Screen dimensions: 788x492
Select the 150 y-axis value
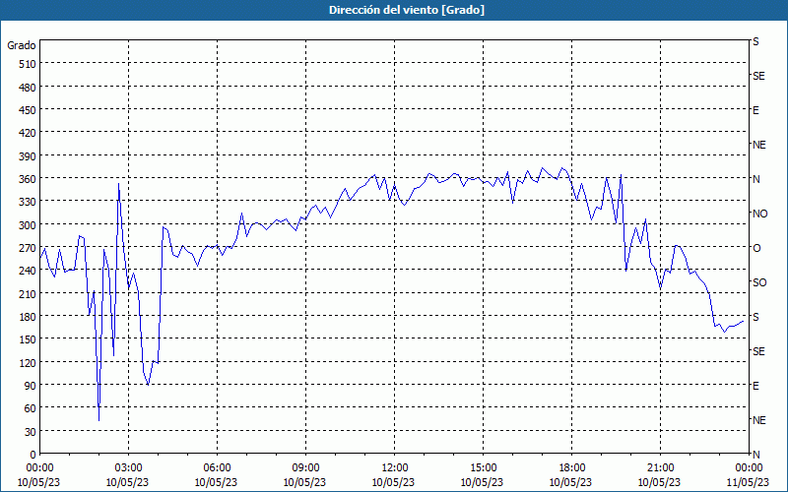point(28,339)
